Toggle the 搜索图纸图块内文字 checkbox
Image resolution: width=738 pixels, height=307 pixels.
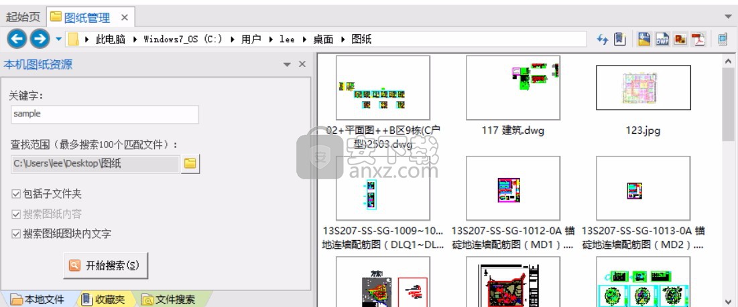pyautogui.click(x=16, y=234)
